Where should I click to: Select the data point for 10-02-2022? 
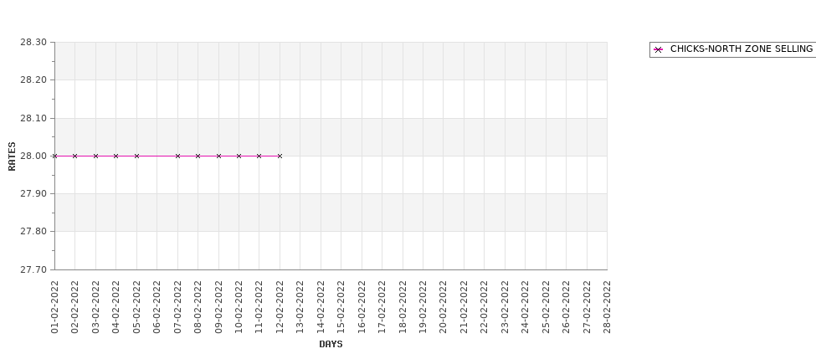pyautogui.click(x=239, y=156)
